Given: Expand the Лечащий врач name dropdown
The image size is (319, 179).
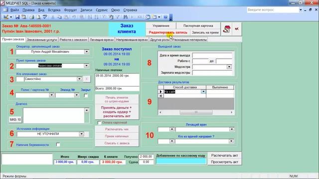Looking at the screenshot, I should [x=231, y=129].
